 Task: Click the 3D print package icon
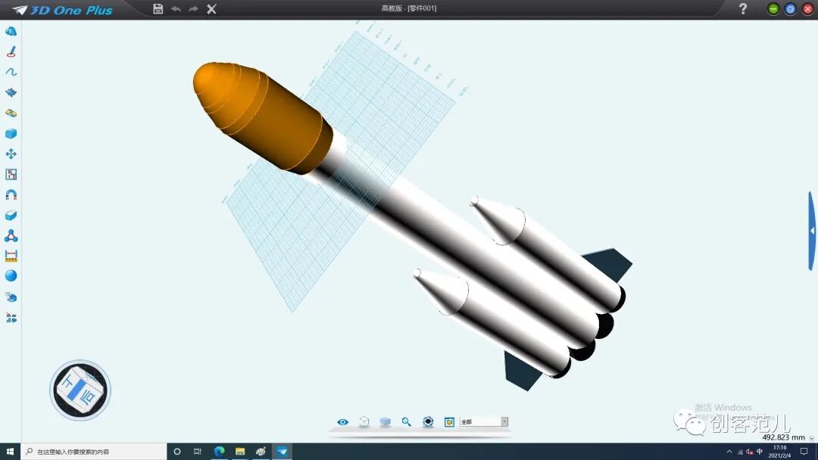[x=449, y=421]
